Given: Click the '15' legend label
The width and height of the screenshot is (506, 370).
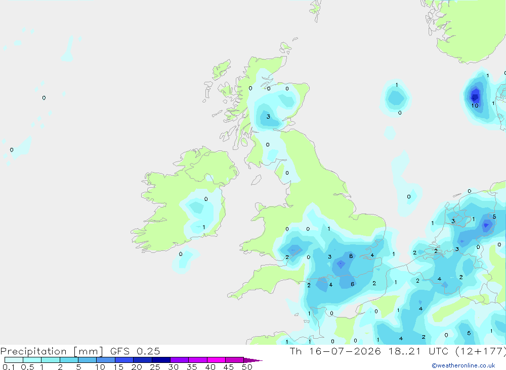Looking at the screenshot, I should pyautogui.click(x=118, y=367).
